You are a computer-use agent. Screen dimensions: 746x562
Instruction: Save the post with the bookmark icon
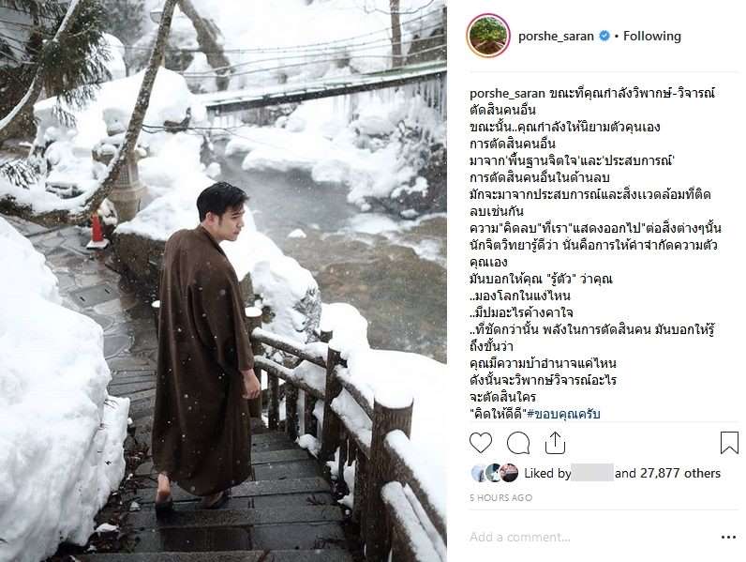click(729, 443)
